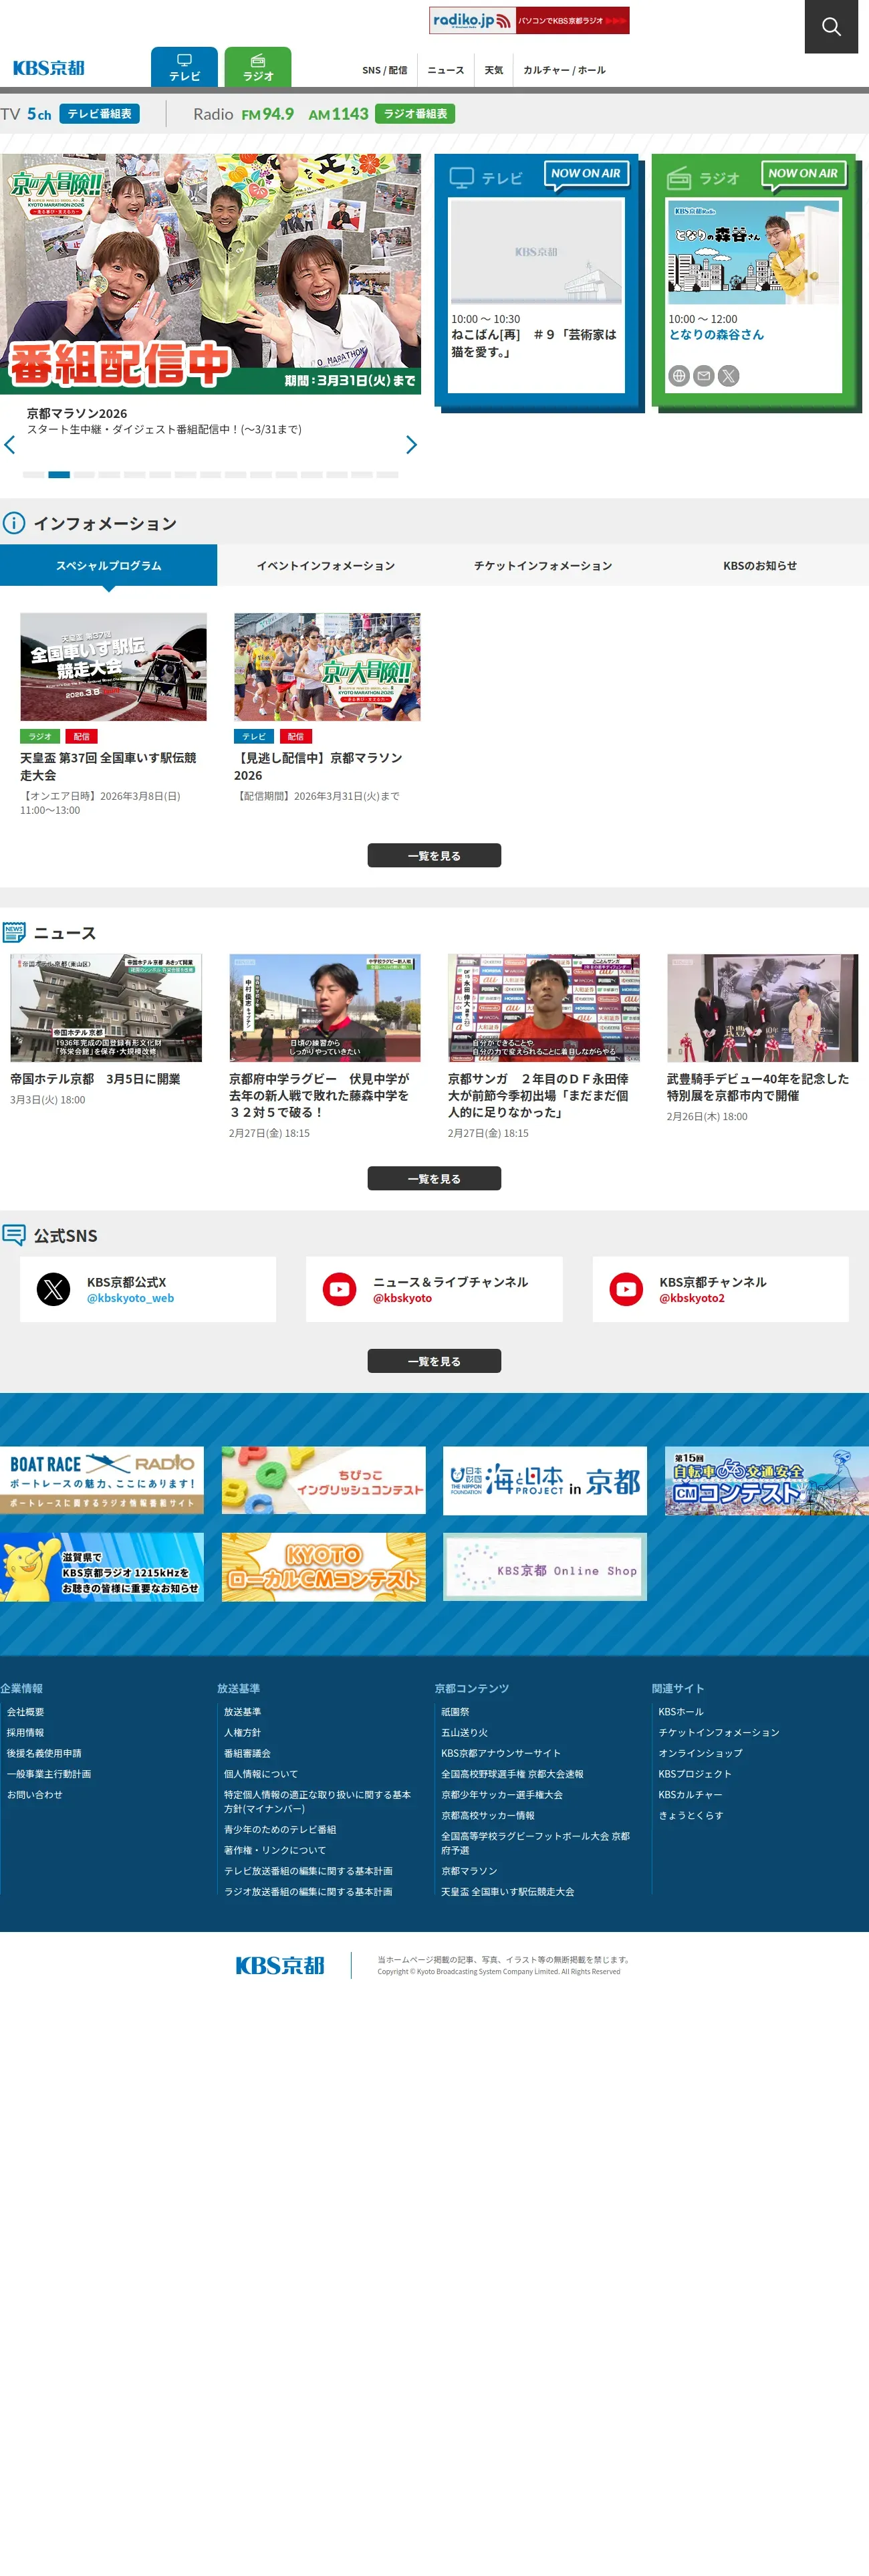The width and height of the screenshot is (869, 2576).
Task: Open the TV now-on-air program thumbnail
Action: pyautogui.click(x=536, y=252)
